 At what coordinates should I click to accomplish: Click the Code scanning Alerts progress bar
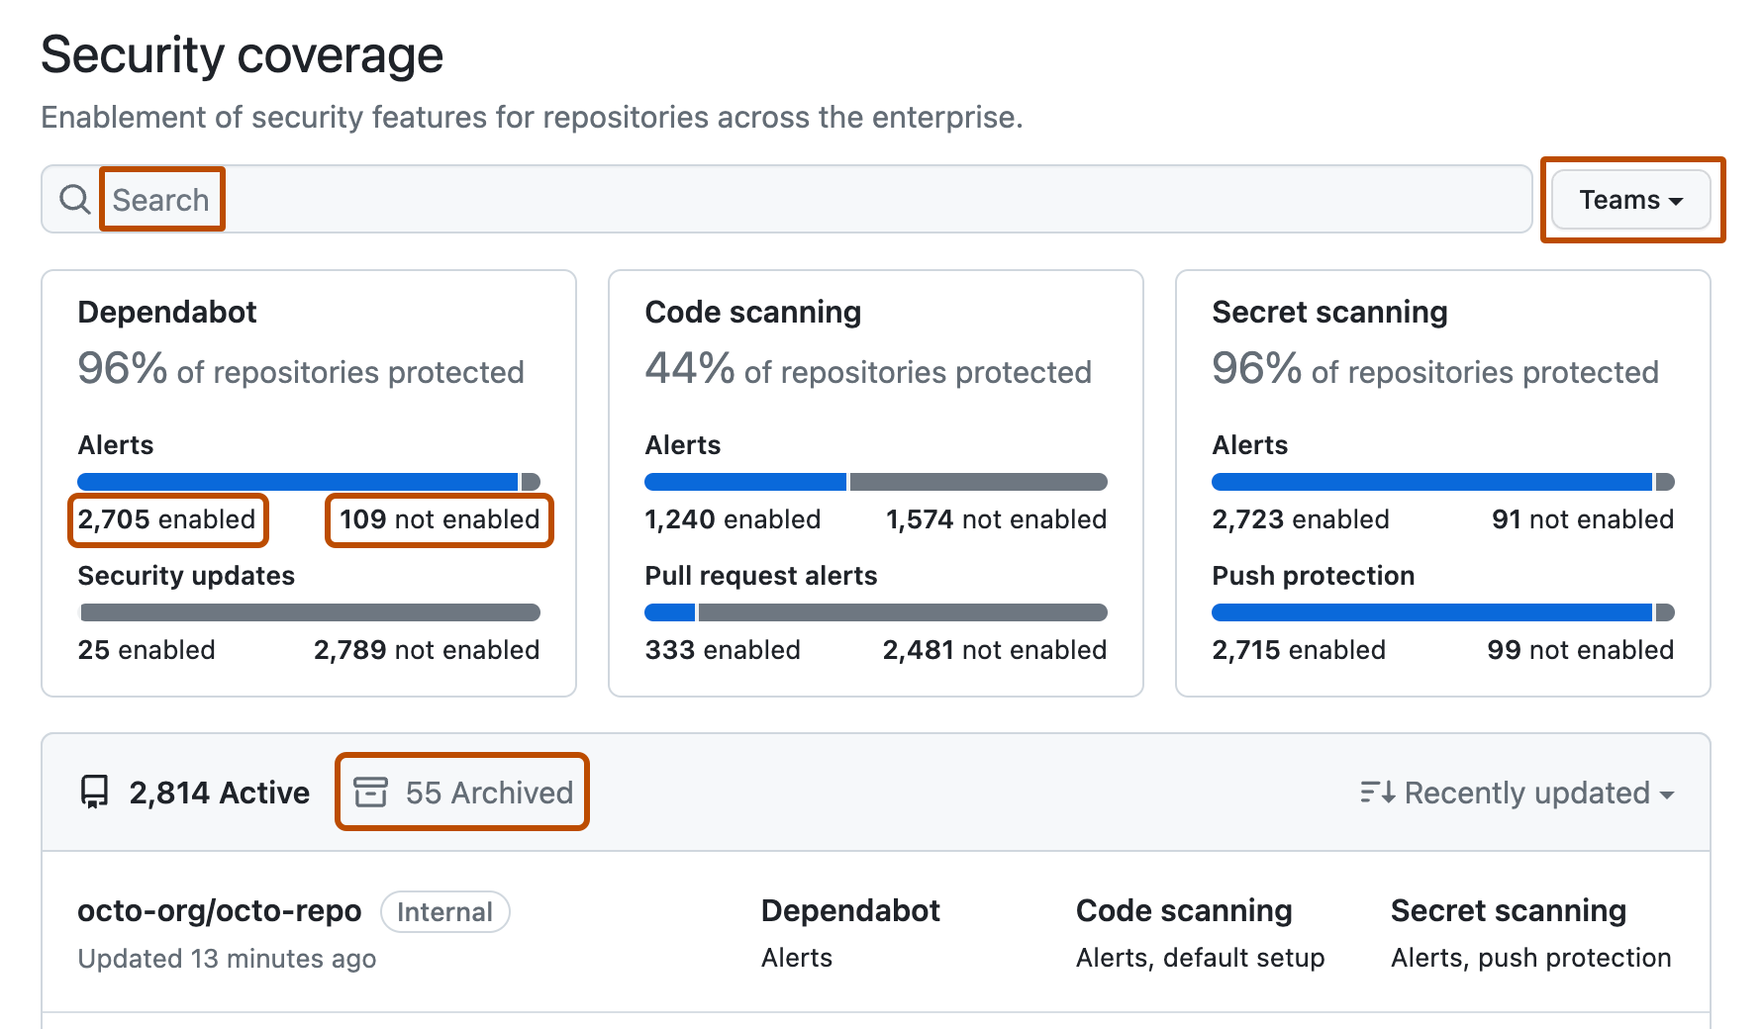(x=876, y=482)
